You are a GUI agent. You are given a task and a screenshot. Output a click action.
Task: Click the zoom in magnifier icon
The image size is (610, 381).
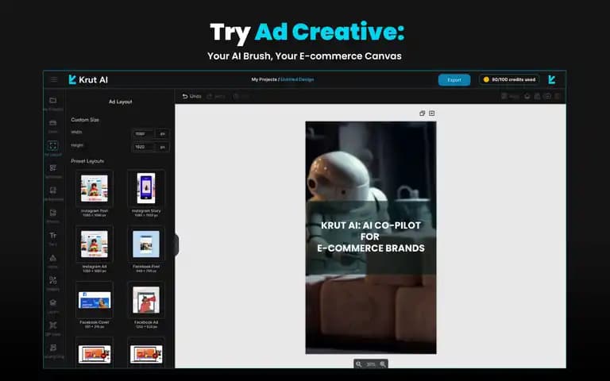pos(383,364)
